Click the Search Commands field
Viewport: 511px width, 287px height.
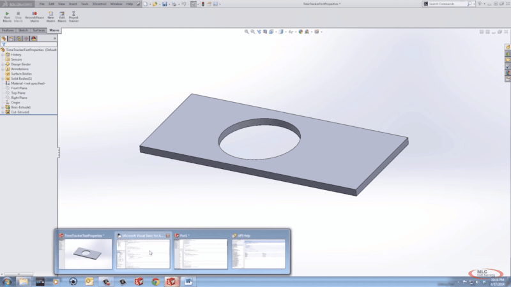[x=448, y=4]
